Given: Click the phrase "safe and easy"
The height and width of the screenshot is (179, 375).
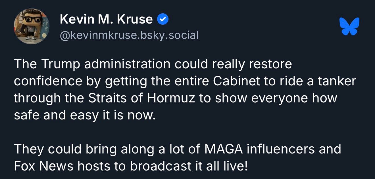Looking at the screenshot, I should [x=55, y=115].
